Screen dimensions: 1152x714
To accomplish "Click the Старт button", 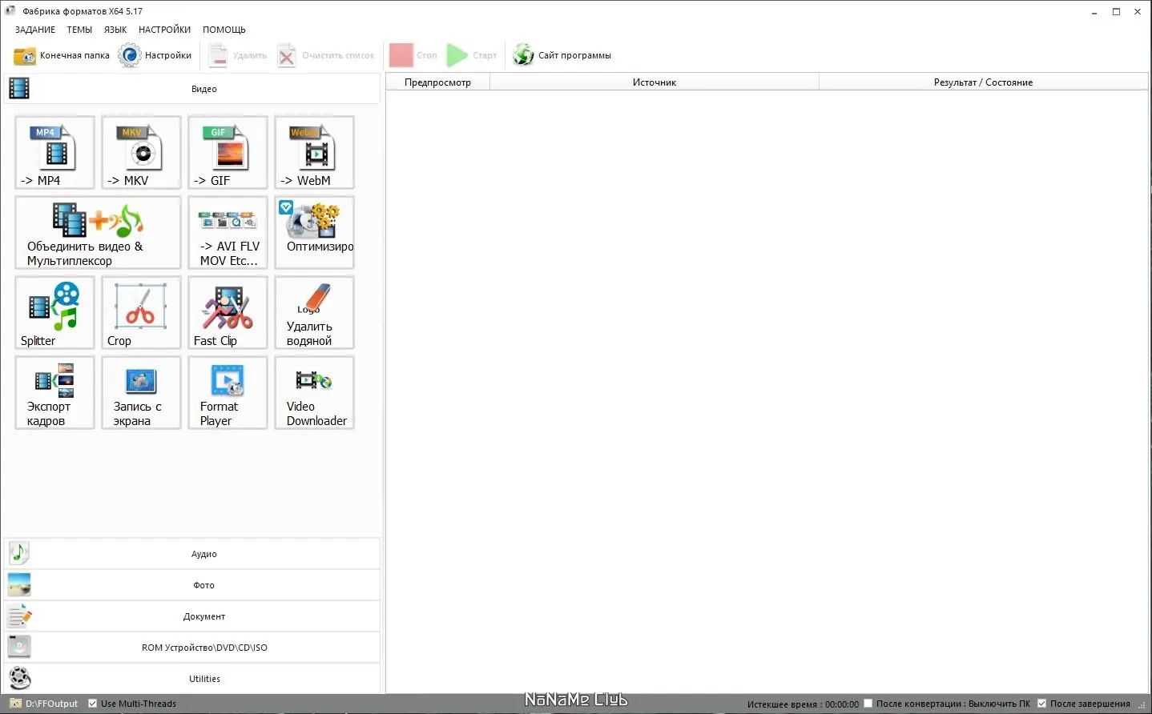I will (473, 54).
